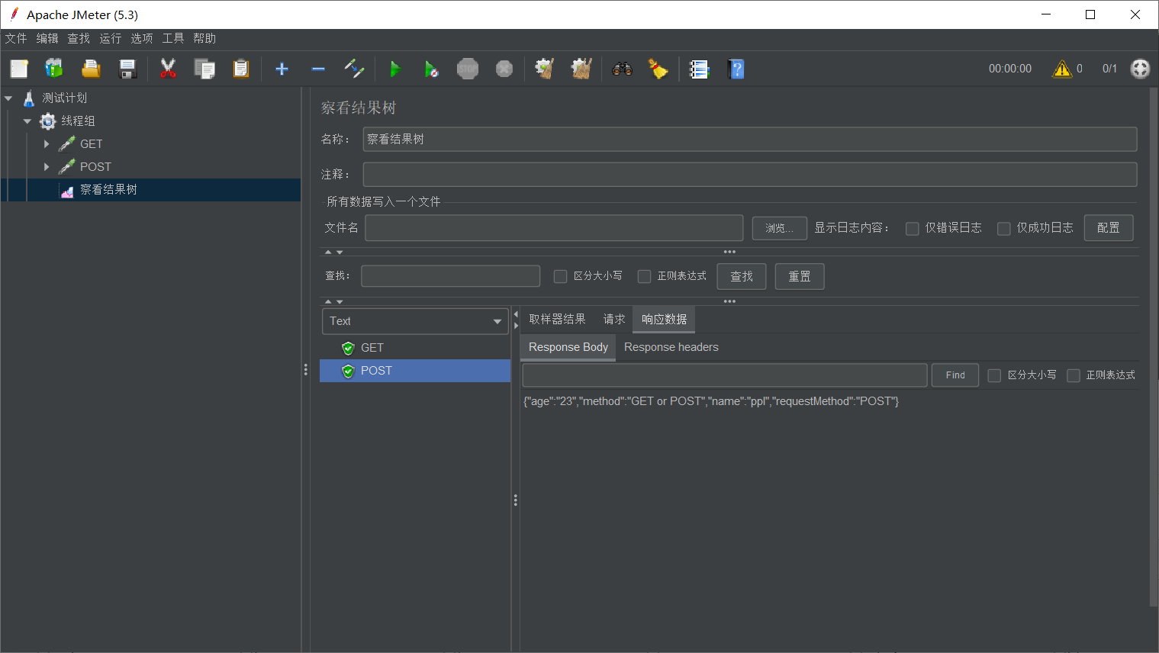Tick 正则表达式 beside the Find button
1159x653 pixels.
point(1074,375)
